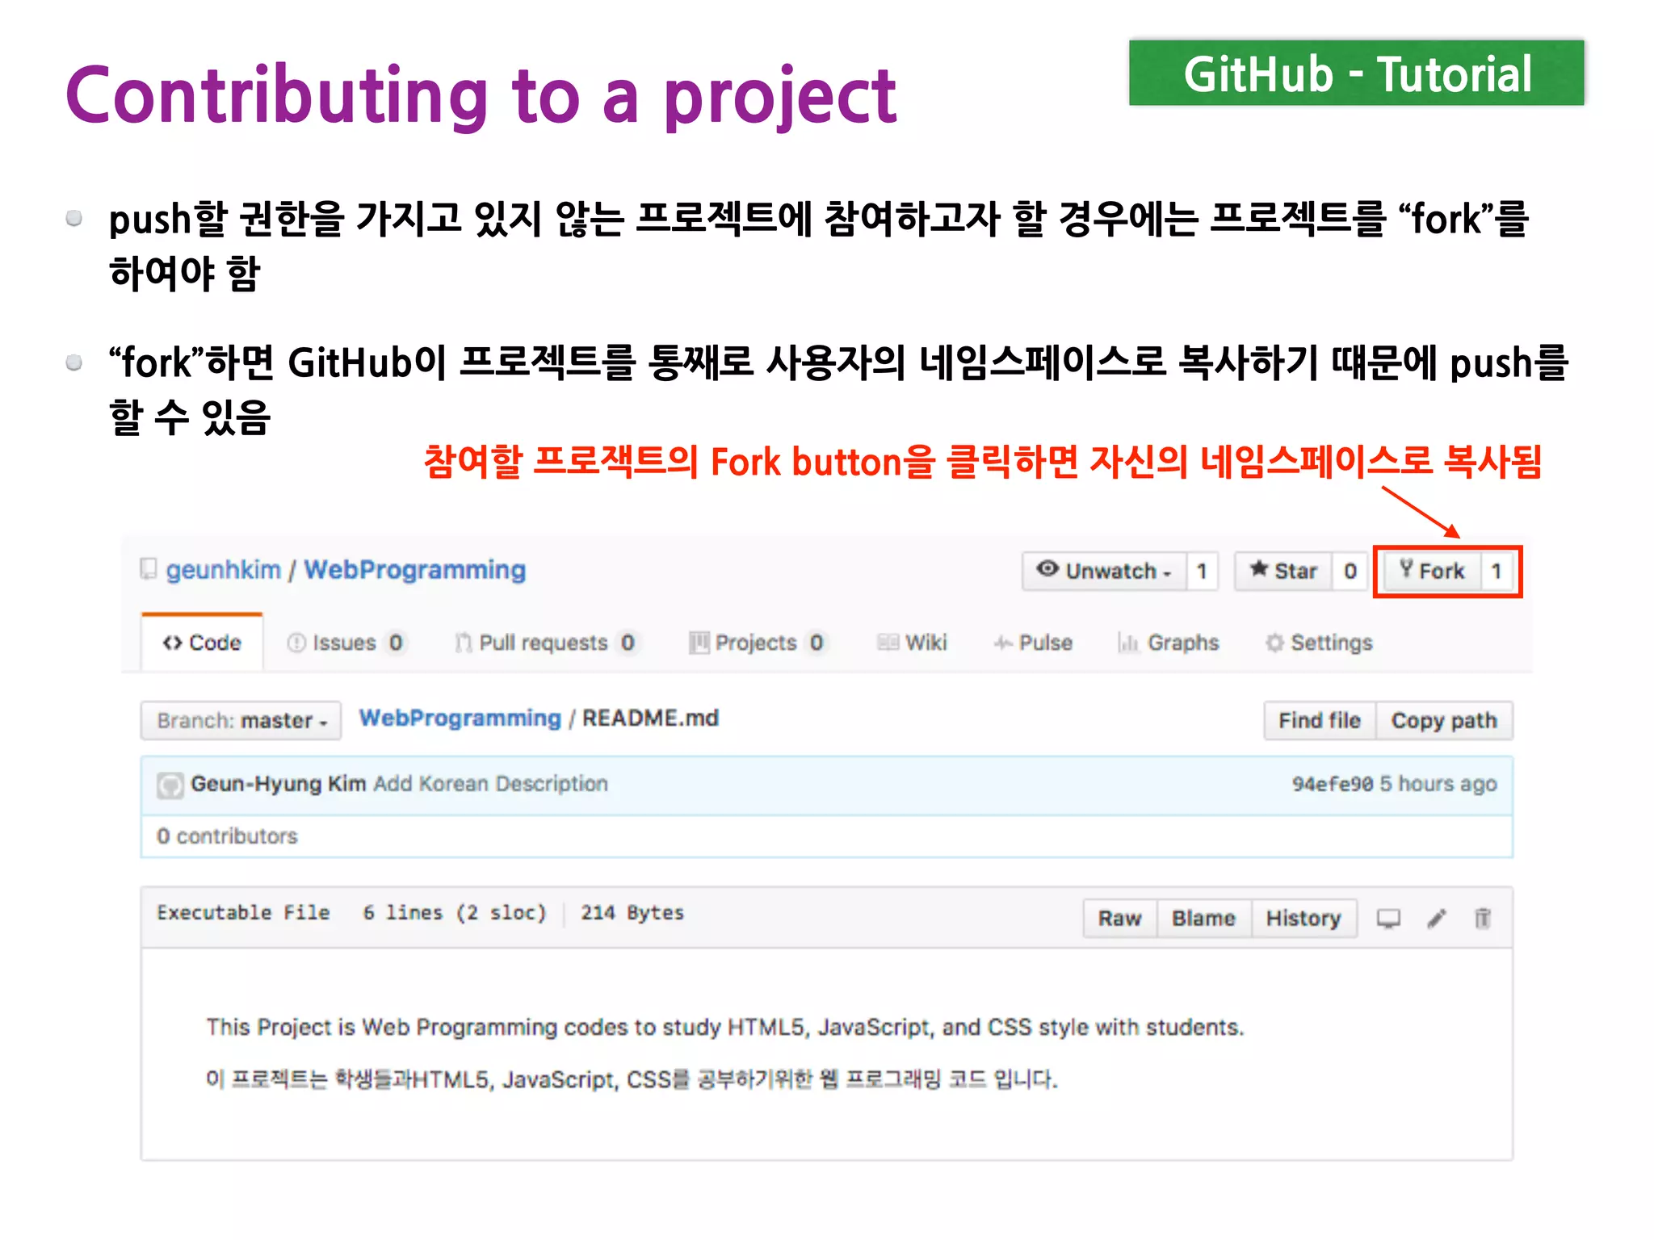This screenshot has width=1654, height=1240.
Task: Click the eye icon in Unwatch button
Action: point(1047,568)
